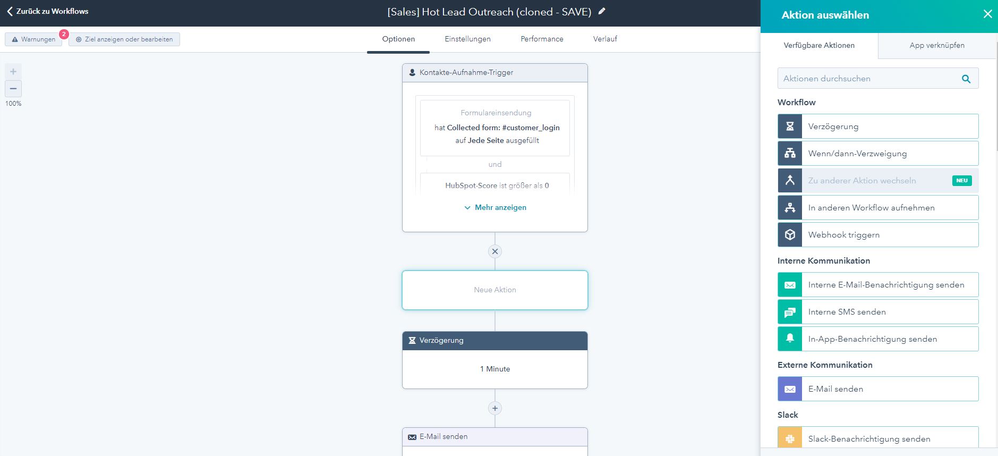The width and height of the screenshot is (998, 456).
Task: Select the Slack-Benachrichtigung senden icon
Action: click(x=790, y=438)
